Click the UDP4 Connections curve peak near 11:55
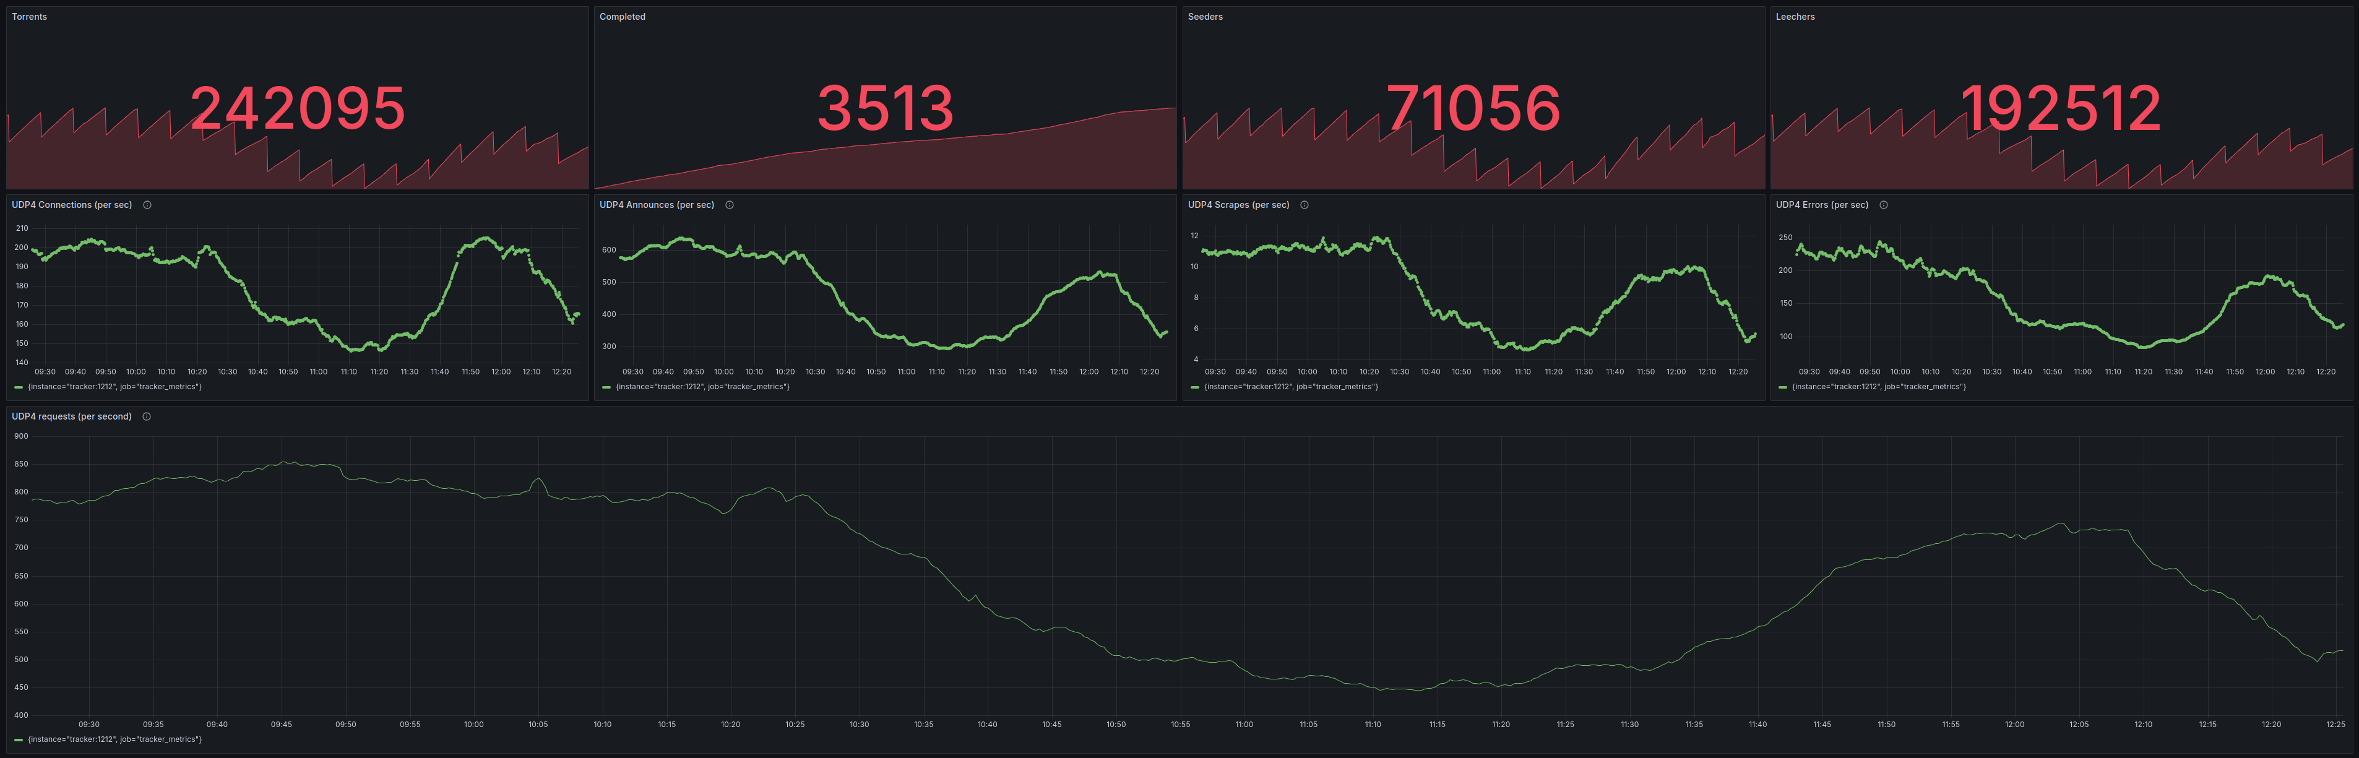This screenshot has height=758, width=2359. click(485, 239)
